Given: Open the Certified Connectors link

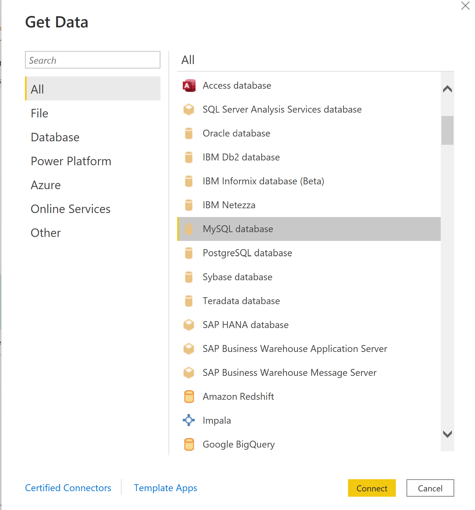Looking at the screenshot, I should tap(68, 488).
